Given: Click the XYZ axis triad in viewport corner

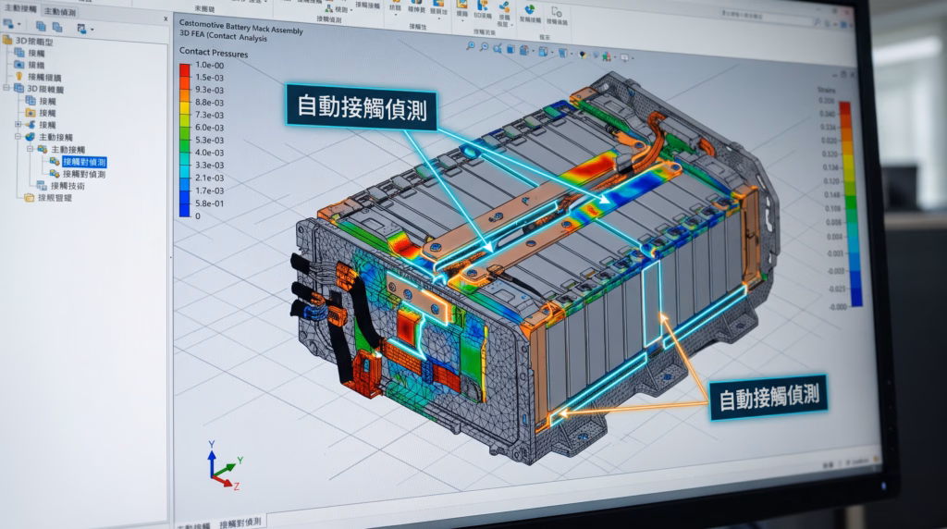Looking at the screenshot, I should [x=224, y=464].
